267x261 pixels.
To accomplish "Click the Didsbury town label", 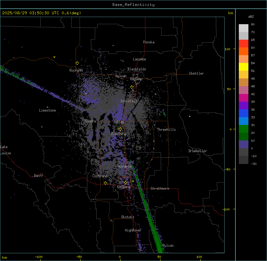I will (x=119, y=134).
